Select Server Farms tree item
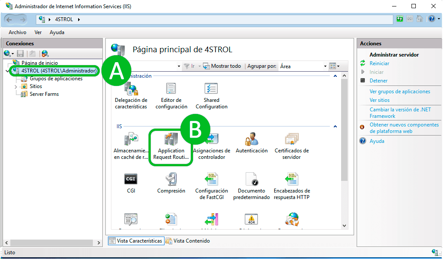Image resolution: width=443 pixels, height=259 pixels. [x=44, y=94]
